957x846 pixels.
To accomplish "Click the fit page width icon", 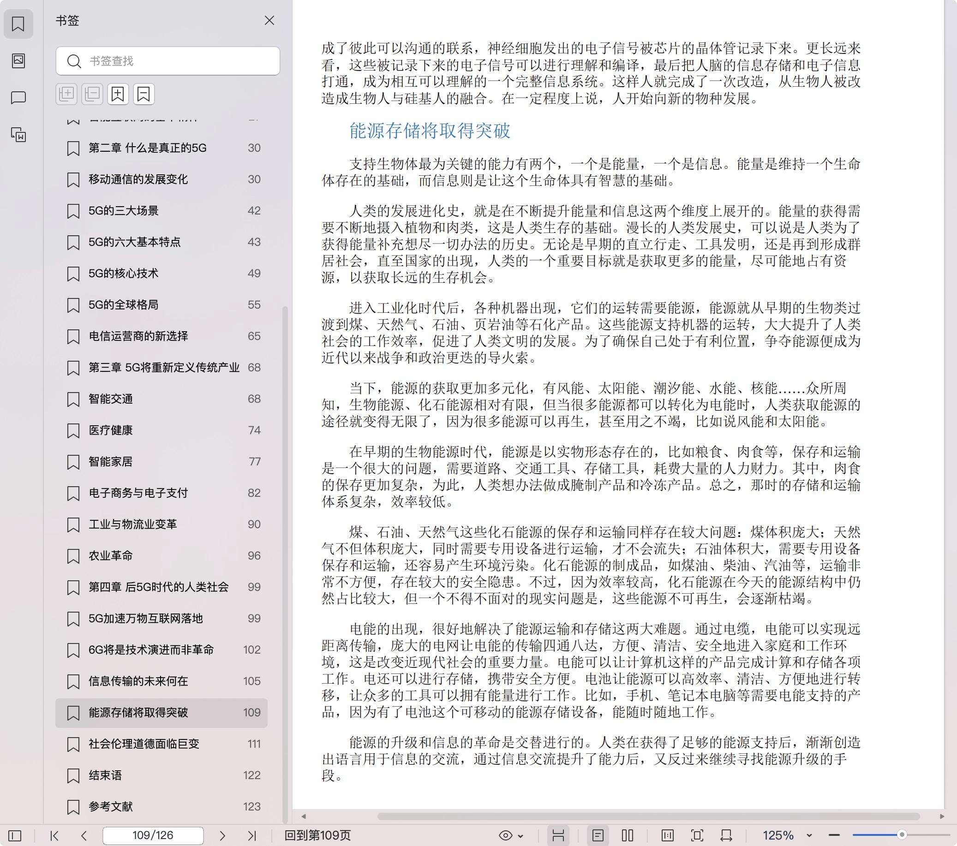I will pos(726,835).
